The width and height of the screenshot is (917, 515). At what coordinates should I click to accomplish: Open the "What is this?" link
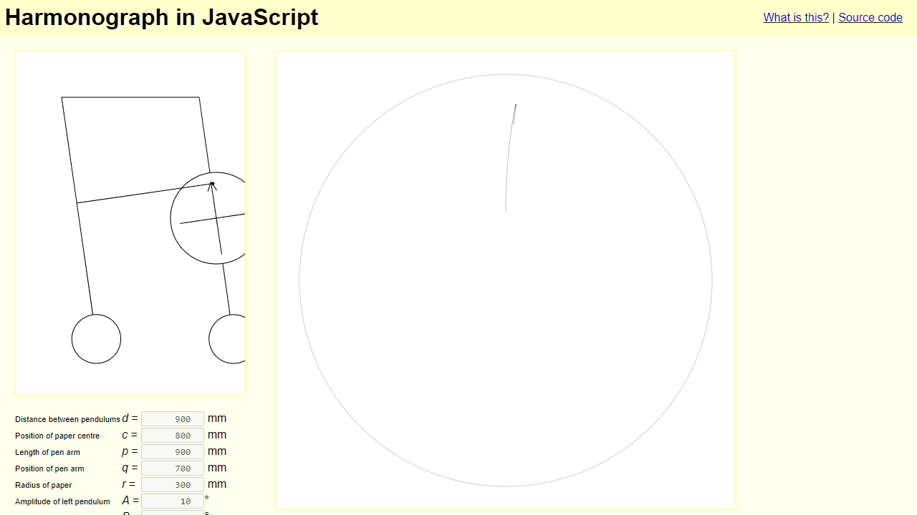tap(796, 17)
